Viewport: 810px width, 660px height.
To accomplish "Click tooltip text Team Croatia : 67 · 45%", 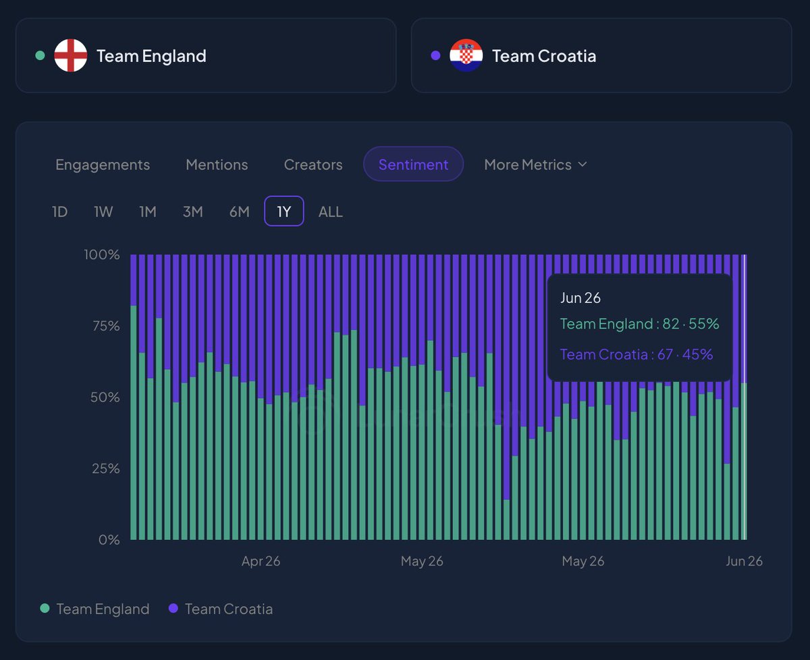I will click(637, 354).
